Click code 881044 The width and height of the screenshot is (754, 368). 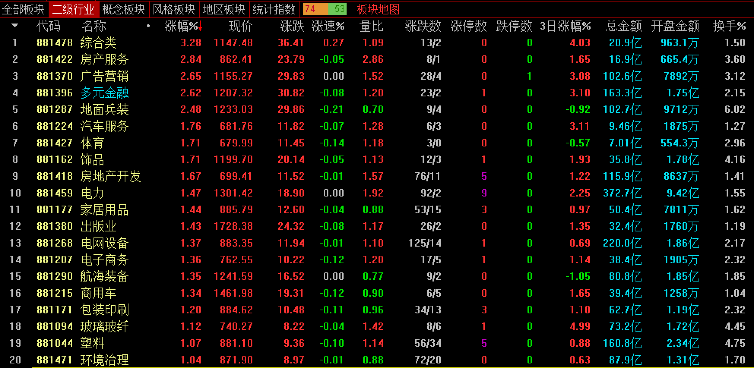click(55, 343)
